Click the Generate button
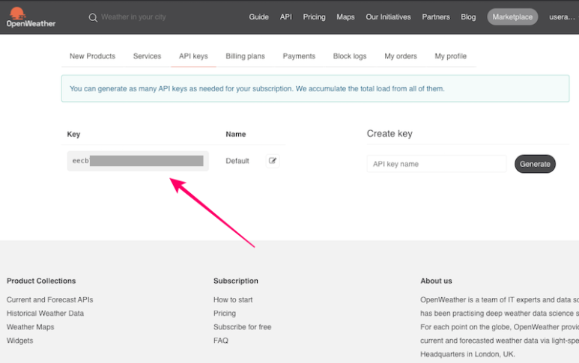579x363 pixels. tap(535, 164)
